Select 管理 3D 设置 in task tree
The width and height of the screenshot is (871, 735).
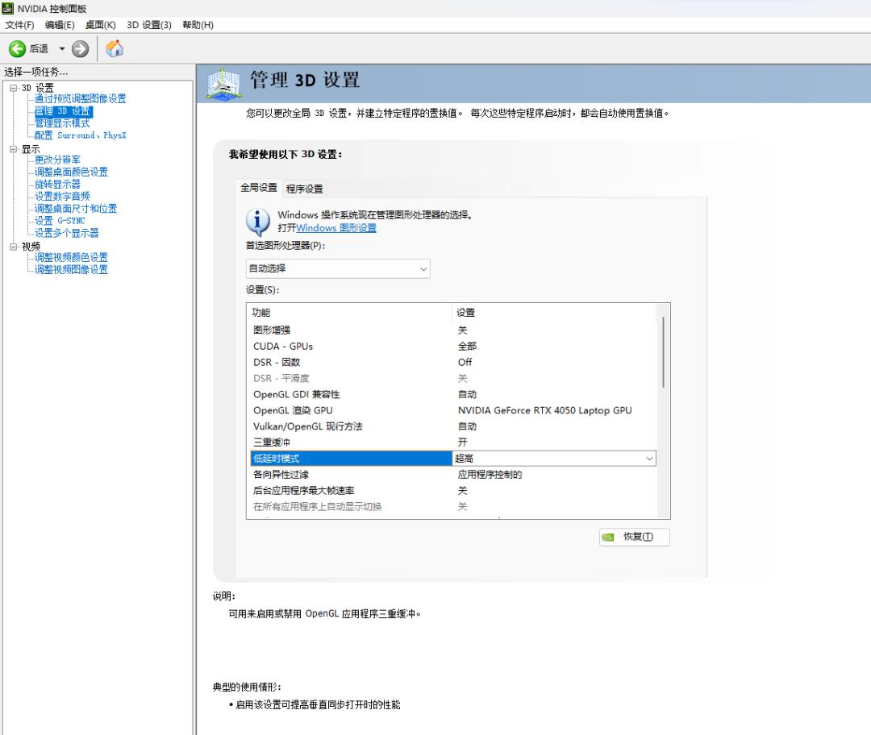coord(64,111)
